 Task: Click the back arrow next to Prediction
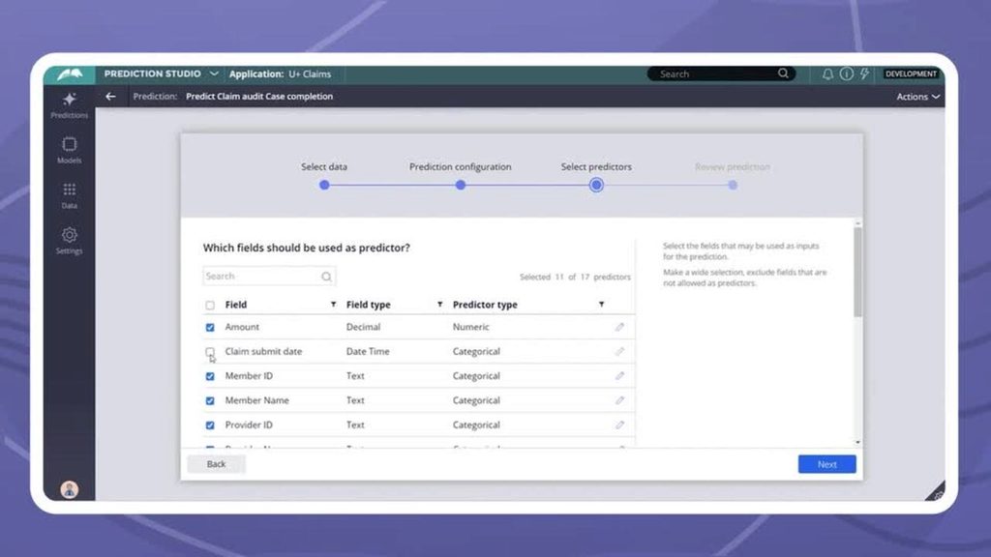tap(110, 97)
